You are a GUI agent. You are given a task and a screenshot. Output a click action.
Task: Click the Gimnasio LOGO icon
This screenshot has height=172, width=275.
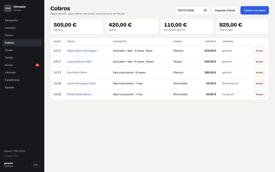(8, 8)
